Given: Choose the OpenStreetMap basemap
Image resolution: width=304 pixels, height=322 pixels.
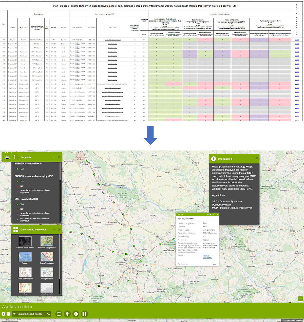Looking at the screenshot, I should (47, 258).
